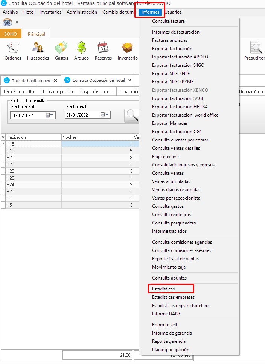Click the Noches column header

97,137
